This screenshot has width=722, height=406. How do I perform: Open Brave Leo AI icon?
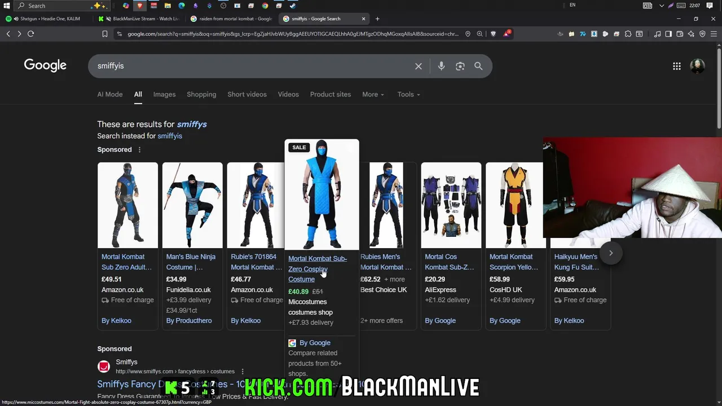click(691, 34)
